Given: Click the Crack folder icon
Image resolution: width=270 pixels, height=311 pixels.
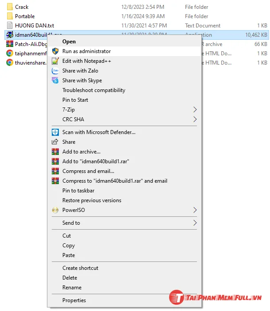Looking at the screenshot, I should pyautogui.click(x=10, y=7).
